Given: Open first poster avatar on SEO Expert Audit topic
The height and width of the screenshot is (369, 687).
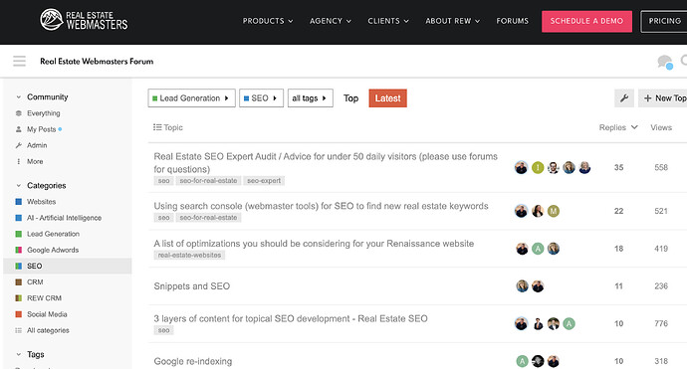Looking at the screenshot, I should coord(521,168).
